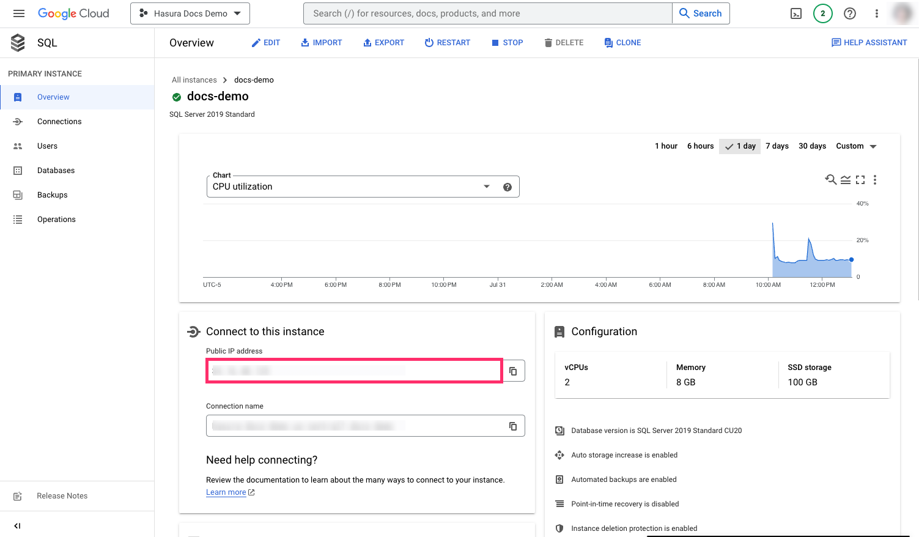Screen dimensions: 919x537
Task: Set chart range to 6 hours
Action: point(700,146)
